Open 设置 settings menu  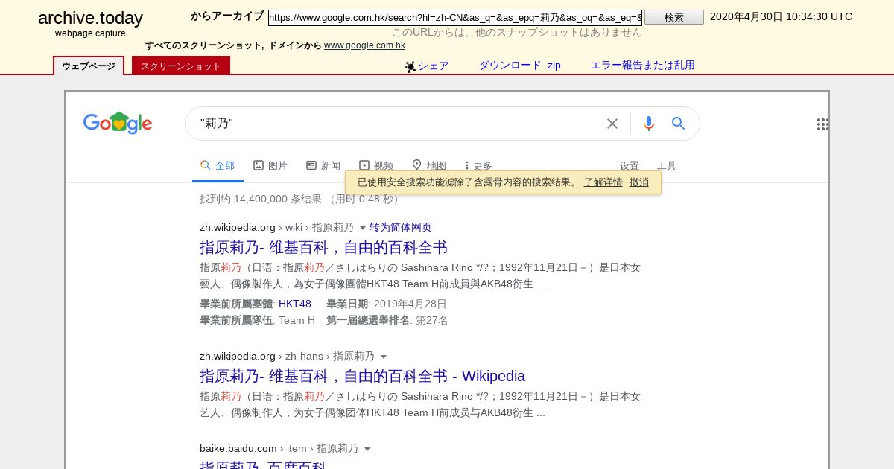630,166
